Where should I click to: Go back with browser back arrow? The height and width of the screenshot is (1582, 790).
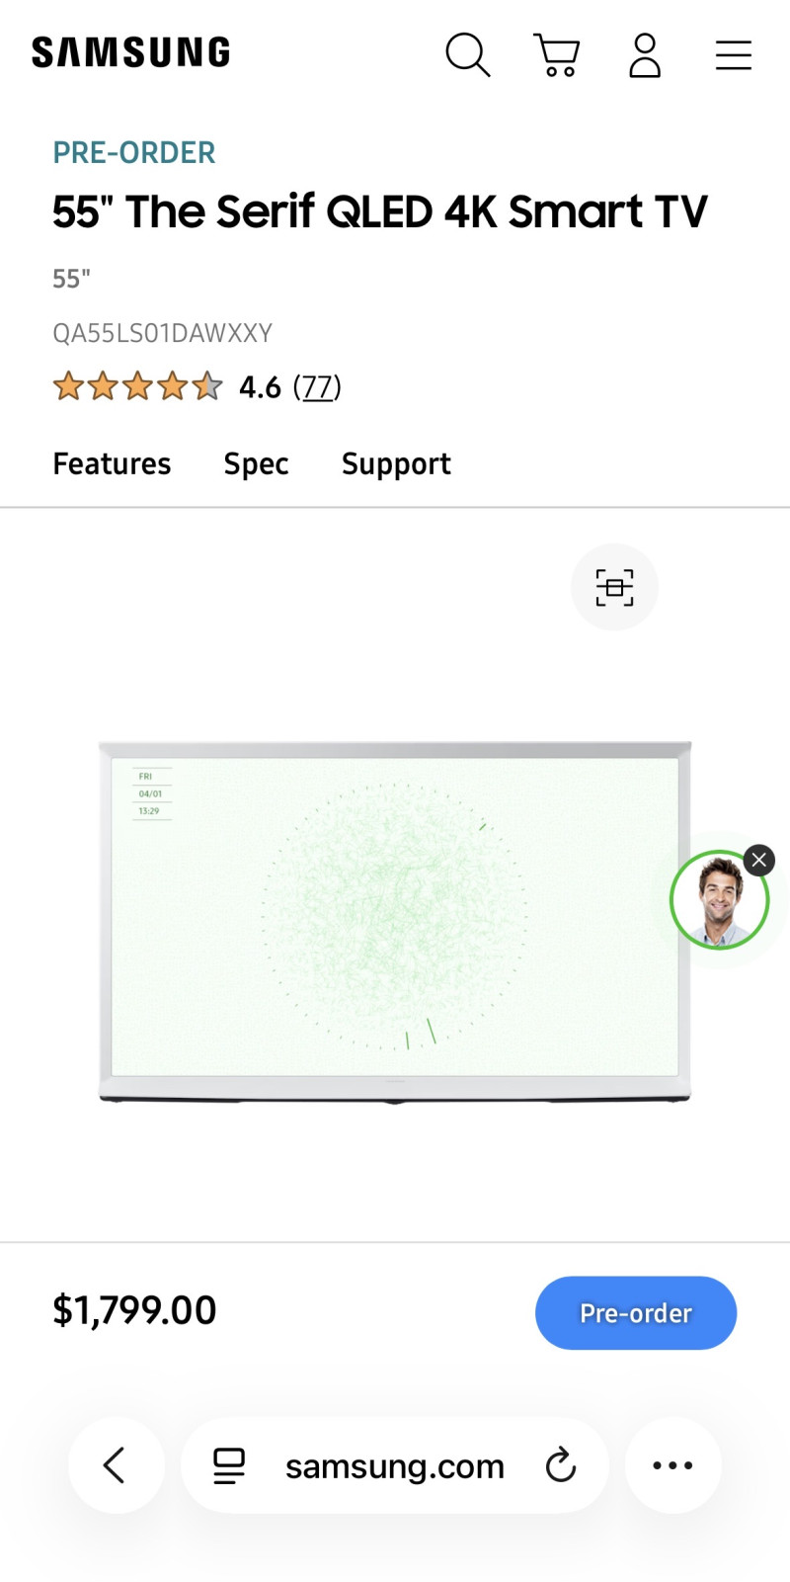(116, 1465)
